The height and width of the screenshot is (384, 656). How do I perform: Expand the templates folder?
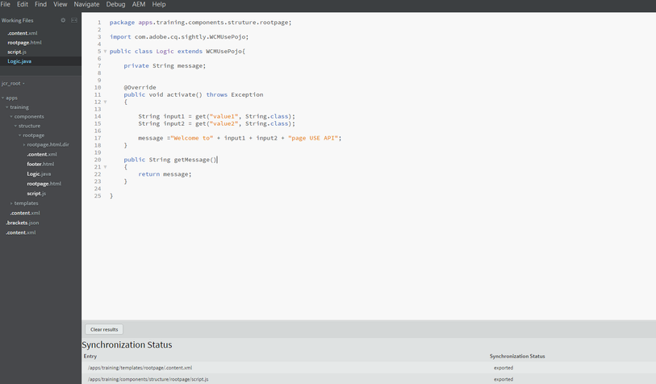pyautogui.click(x=11, y=203)
